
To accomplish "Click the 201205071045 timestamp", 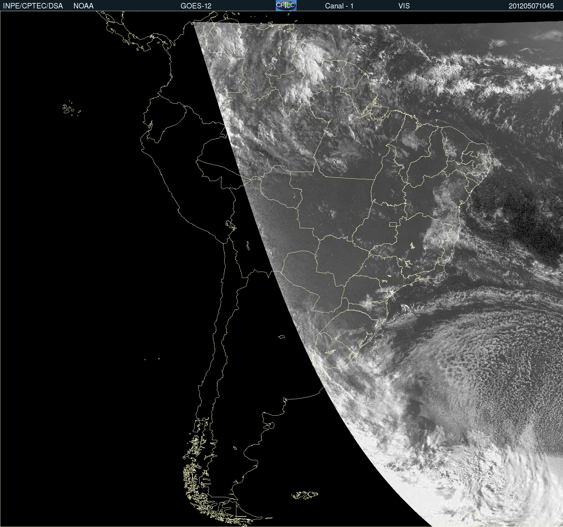I will pos(531,6).
